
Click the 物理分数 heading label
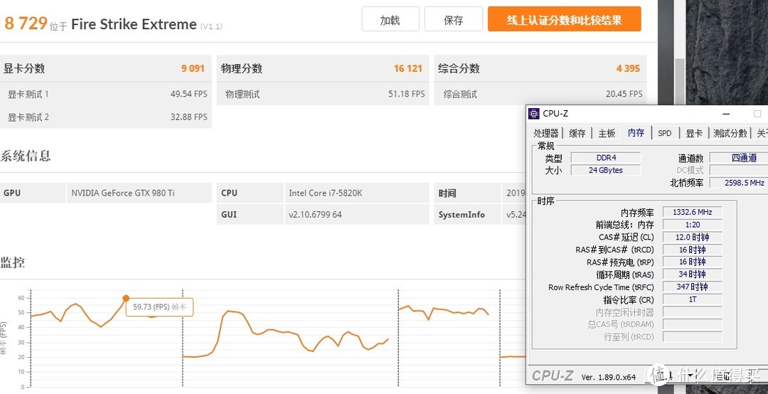242,68
